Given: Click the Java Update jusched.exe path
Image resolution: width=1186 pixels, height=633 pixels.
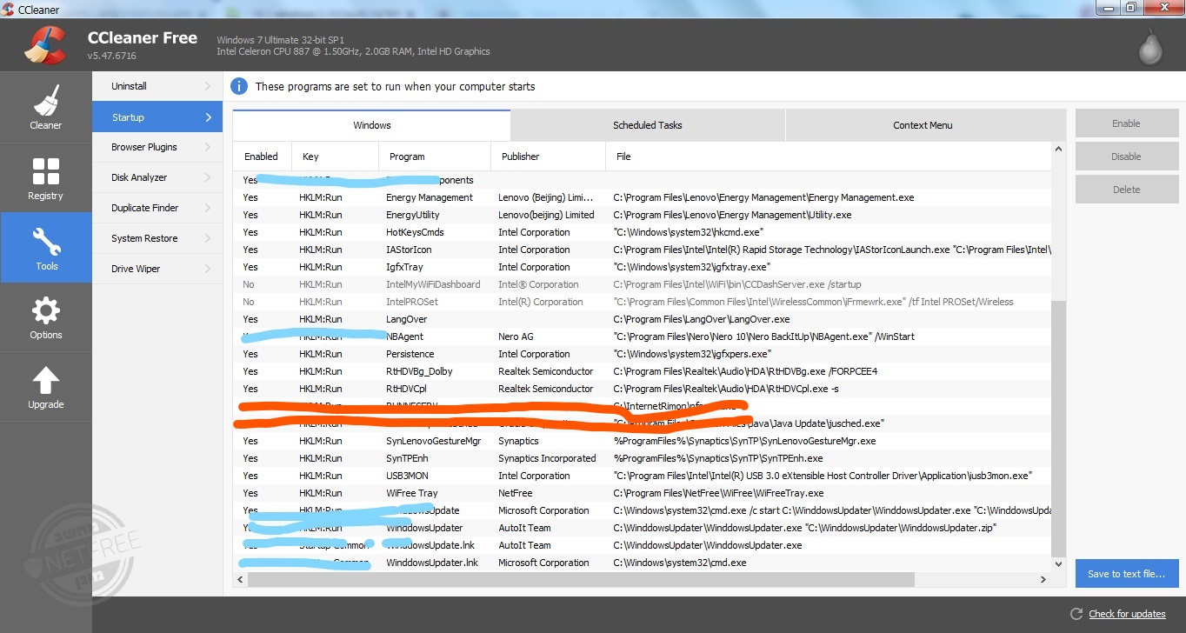Looking at the screenshot, I should click(x=749, y=423).
